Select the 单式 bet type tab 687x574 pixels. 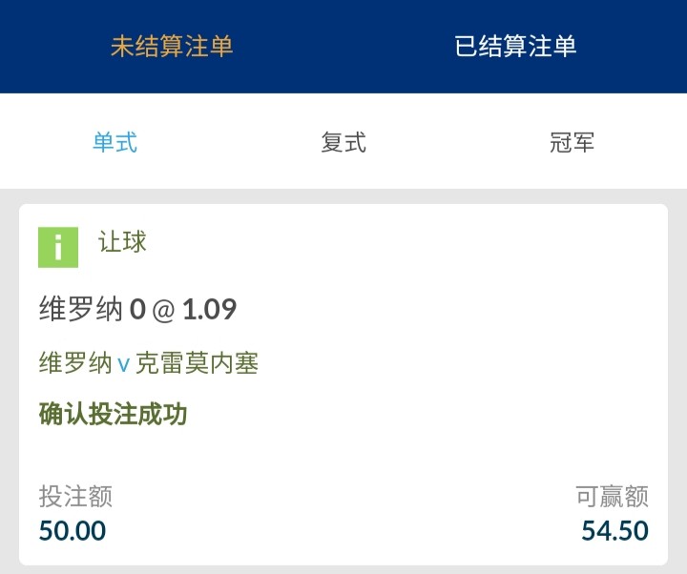(x=114, y=143)
